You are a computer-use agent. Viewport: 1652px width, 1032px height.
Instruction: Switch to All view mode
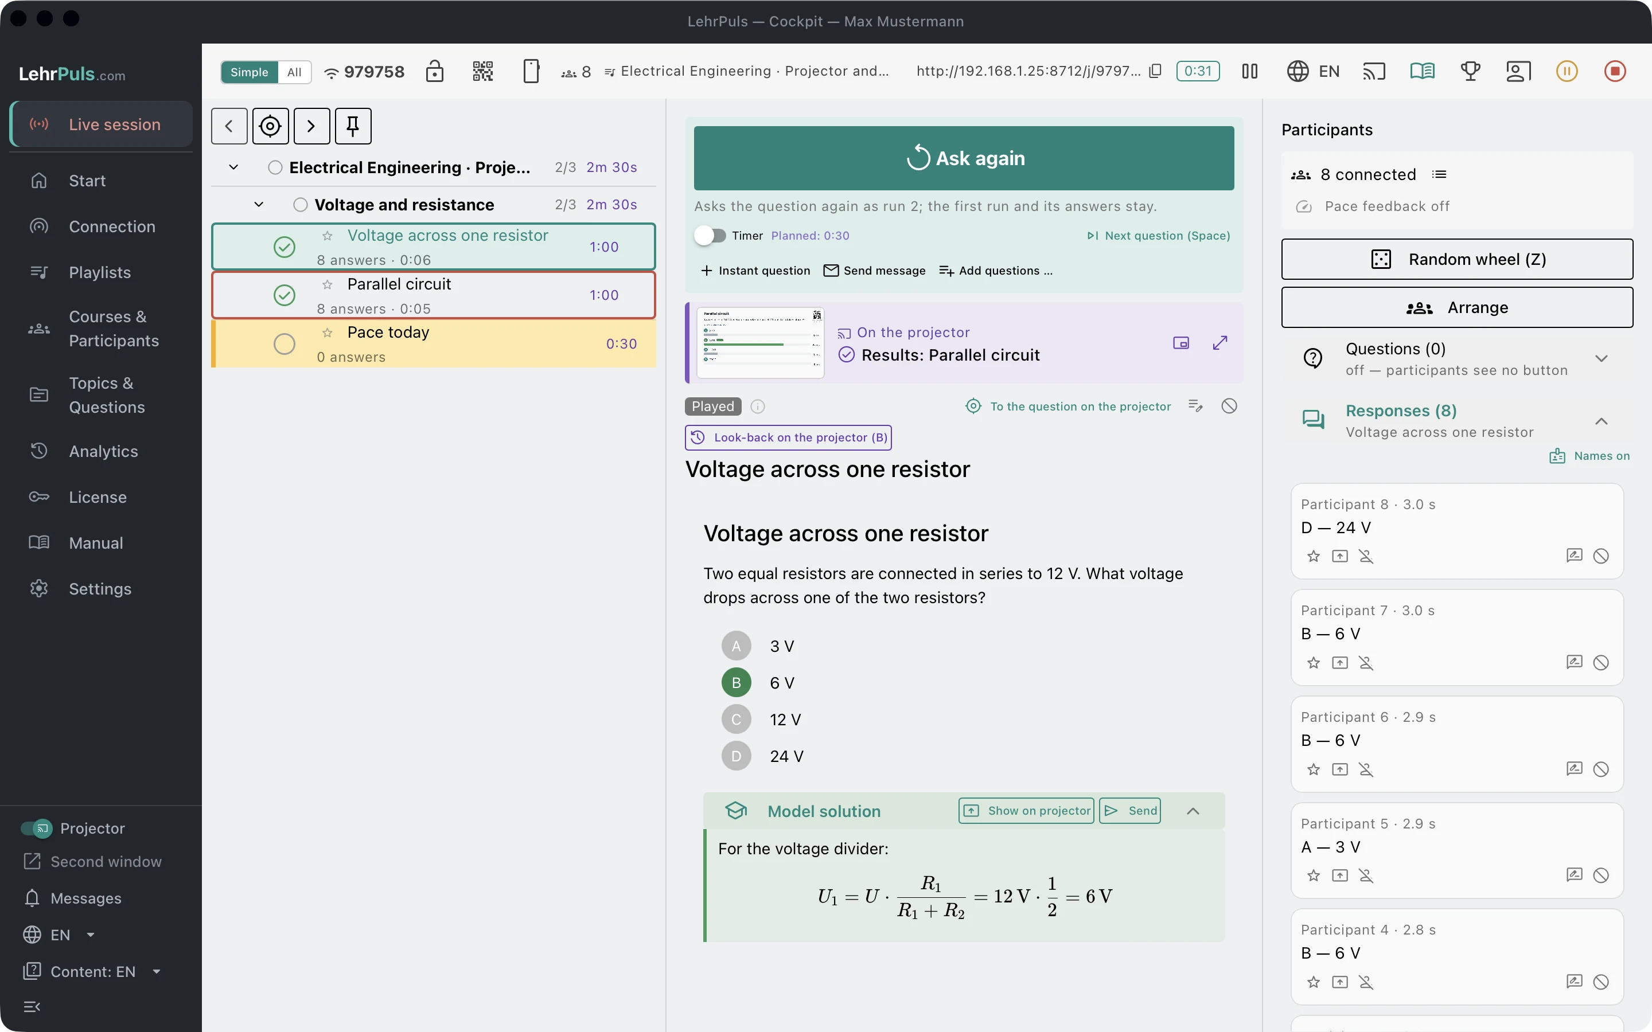[294, 72]
